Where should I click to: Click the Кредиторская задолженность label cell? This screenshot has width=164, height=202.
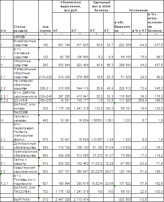tap(26, 170)
